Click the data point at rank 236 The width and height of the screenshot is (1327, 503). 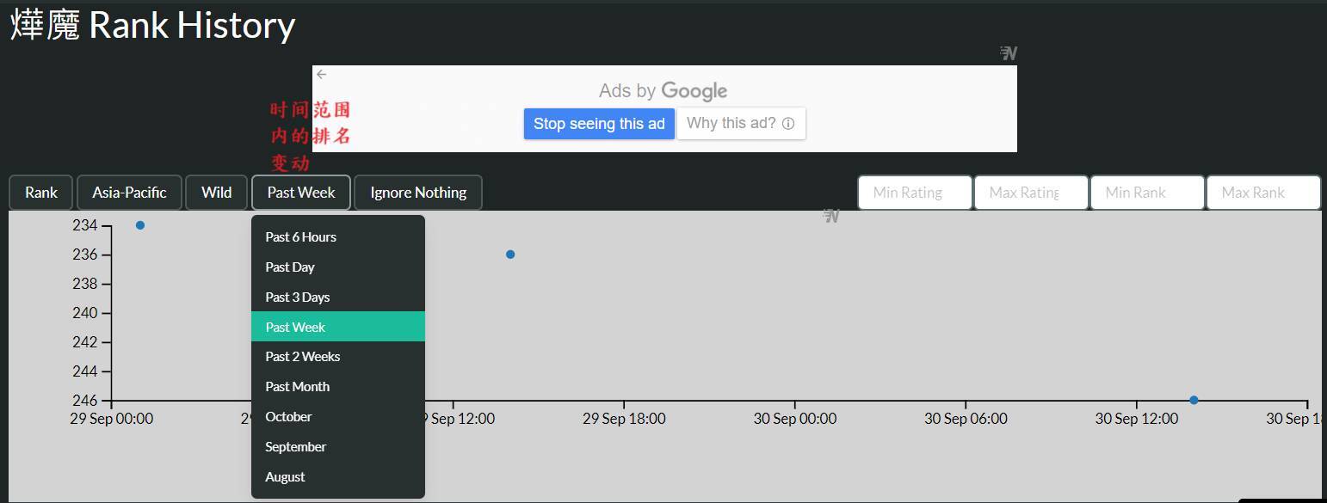pos(510,255)
